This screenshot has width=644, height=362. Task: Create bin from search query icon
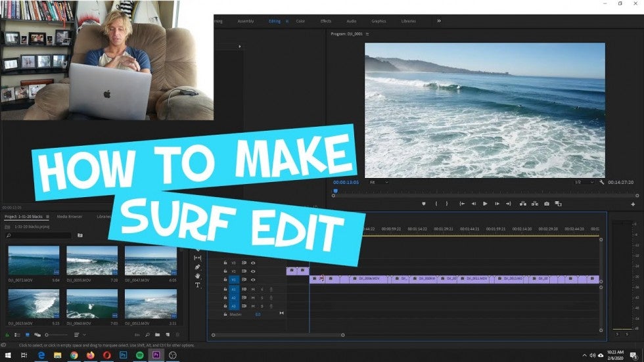80,236
